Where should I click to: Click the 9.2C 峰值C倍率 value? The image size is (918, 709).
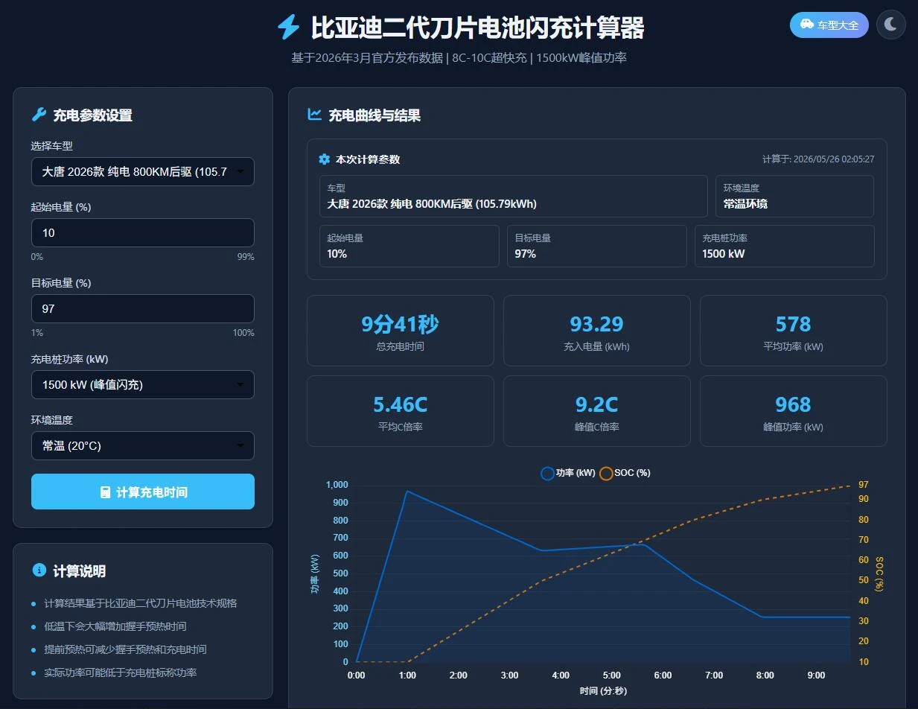coord(596,404)
